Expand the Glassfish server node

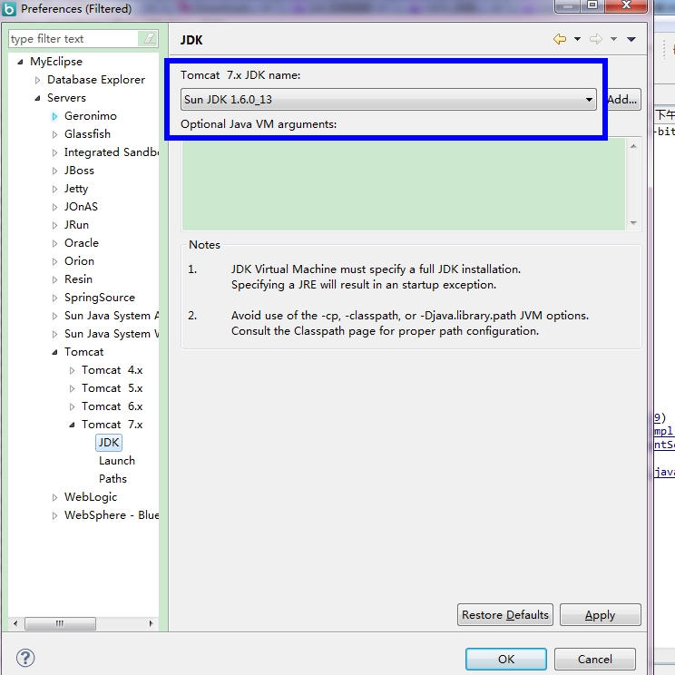pos(54,134)
